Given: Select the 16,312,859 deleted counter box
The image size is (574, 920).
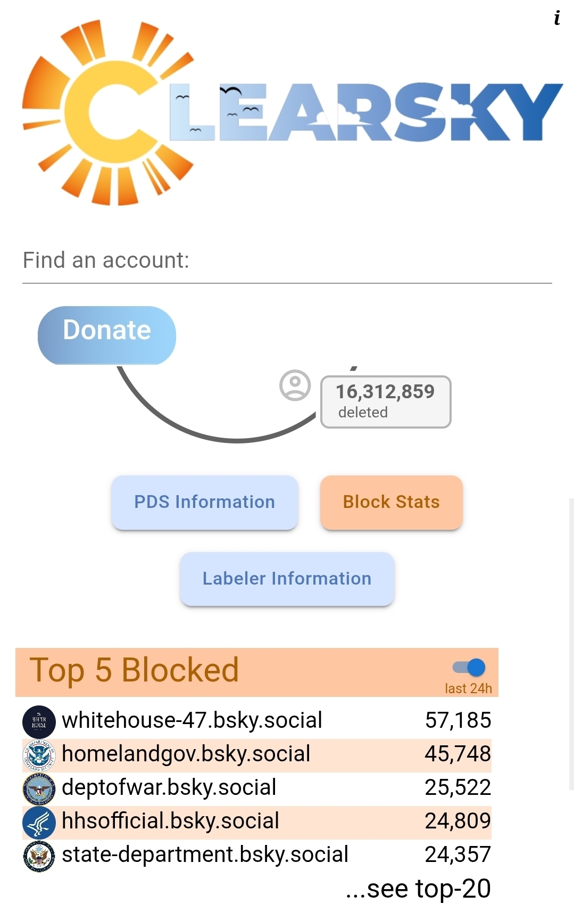Looking at the screenshot, I should click(x=386, y=401).
